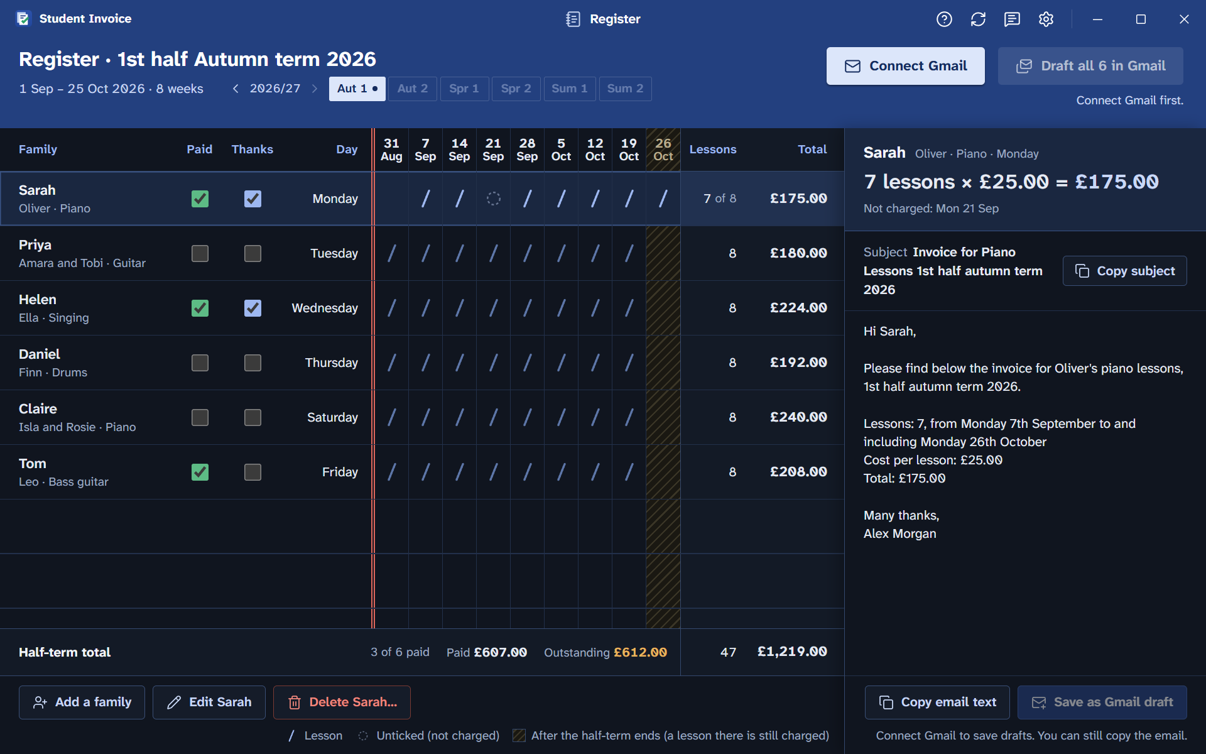Toggle Claire's 5 Oct lesson mark
The image size is (1206, 754).
click(562, 417)
